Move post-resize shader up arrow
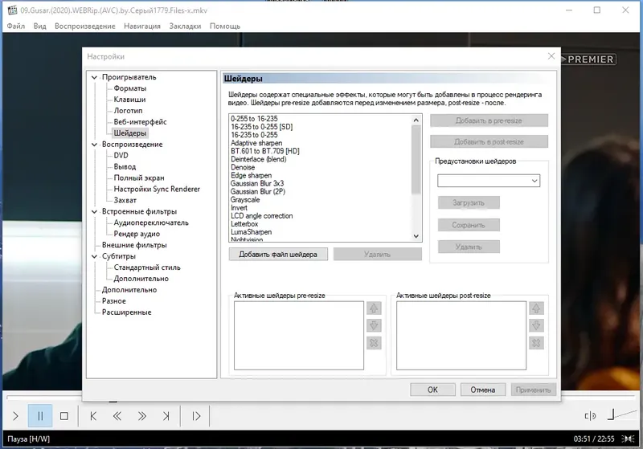This screenshot has height=449, width=643. (x=536, y=308)
